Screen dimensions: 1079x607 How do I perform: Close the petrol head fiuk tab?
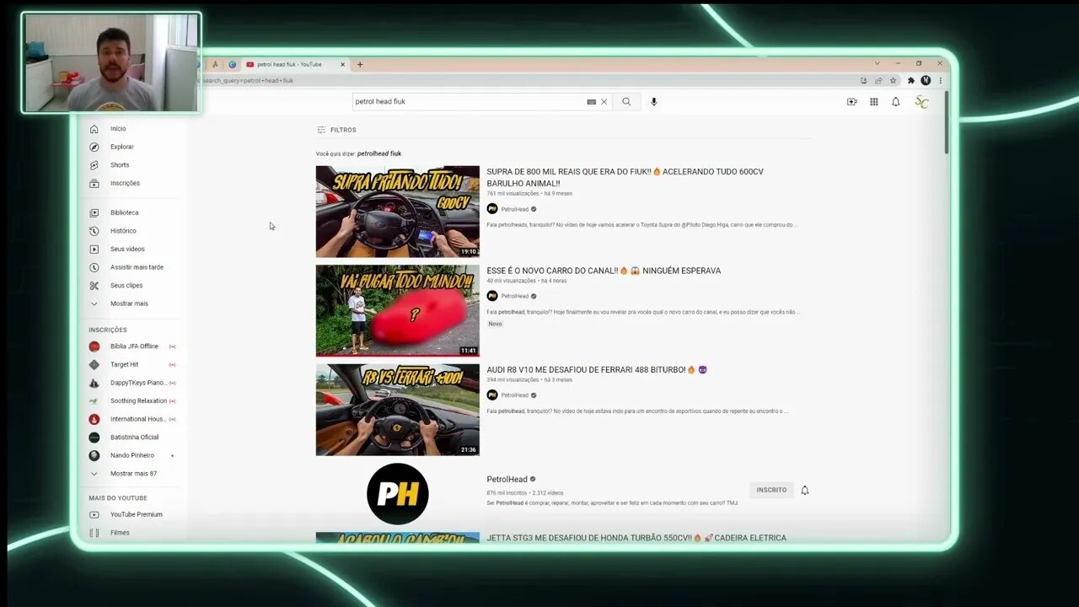[x=342, y=64]
